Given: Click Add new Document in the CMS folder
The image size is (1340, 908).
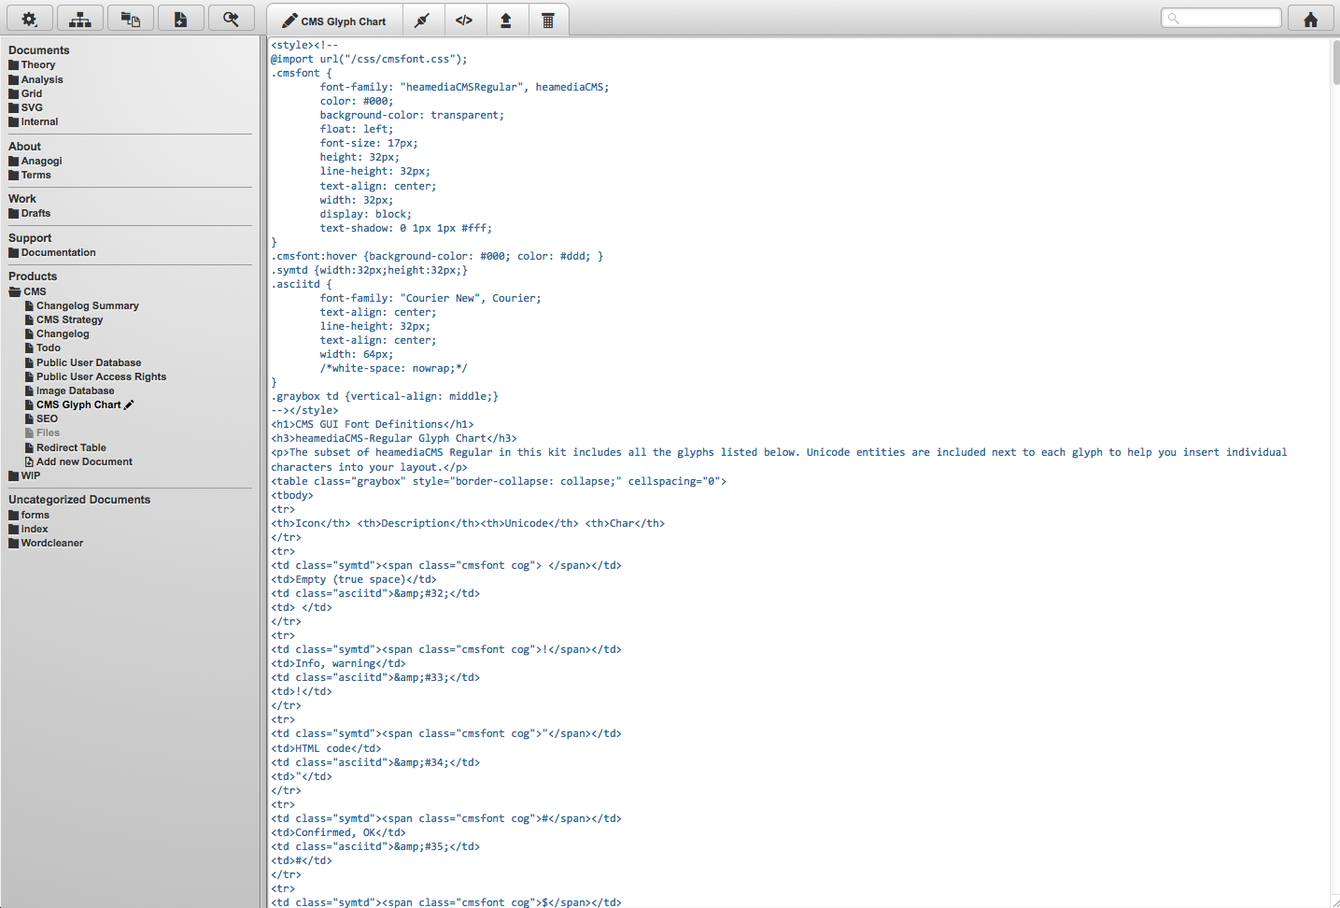Looking at the screenshot, I should pos(78,461).
